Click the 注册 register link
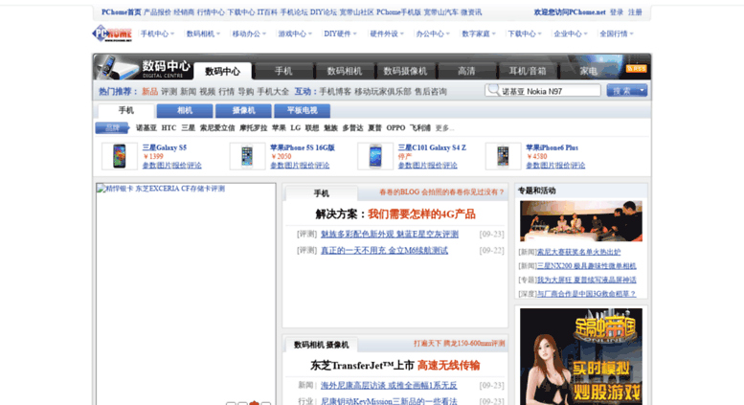The image size is (744, 405). [635, 12]
